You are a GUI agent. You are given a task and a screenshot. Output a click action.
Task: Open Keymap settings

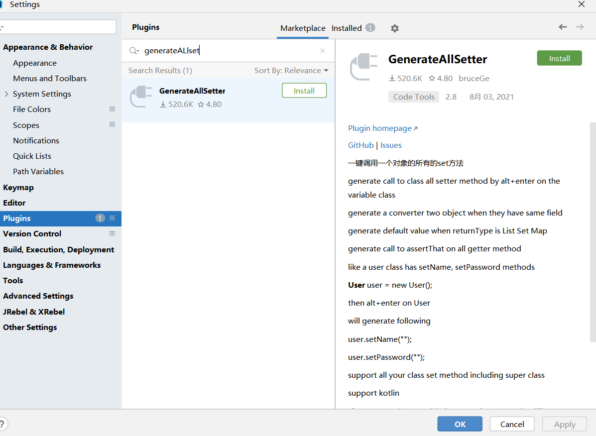[x=18, y=187]
